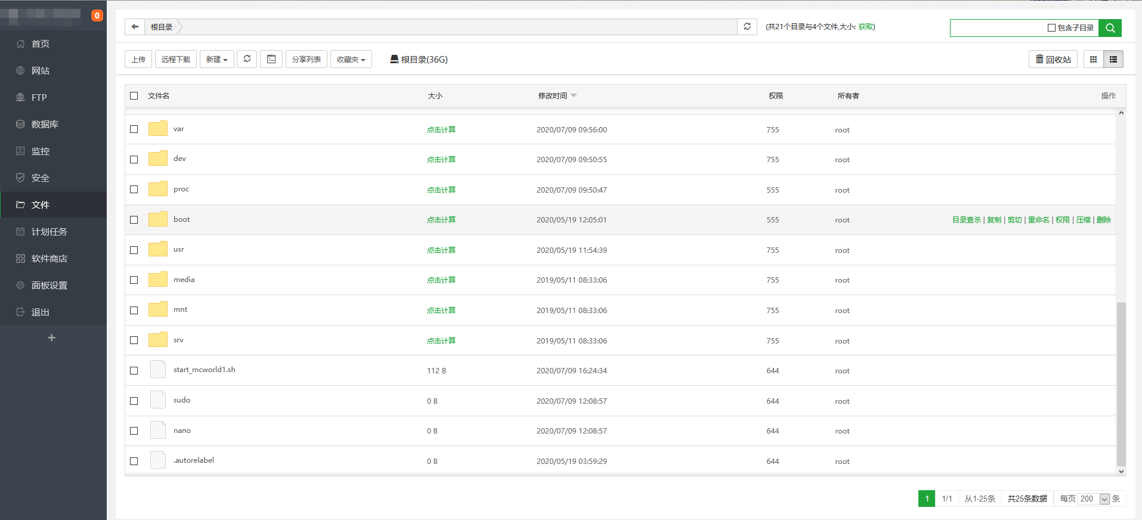Enable 包含子目录 include subdirectories checkbox
The width and height of the screenshot is (1142, 520).
[1051, 28]
